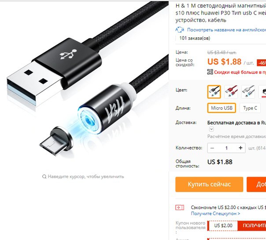Open the Получите Спецкупон link
This screenshot has width=266, height=240.
point(215,214)
